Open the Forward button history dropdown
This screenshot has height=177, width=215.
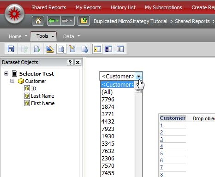coord(71,21)
